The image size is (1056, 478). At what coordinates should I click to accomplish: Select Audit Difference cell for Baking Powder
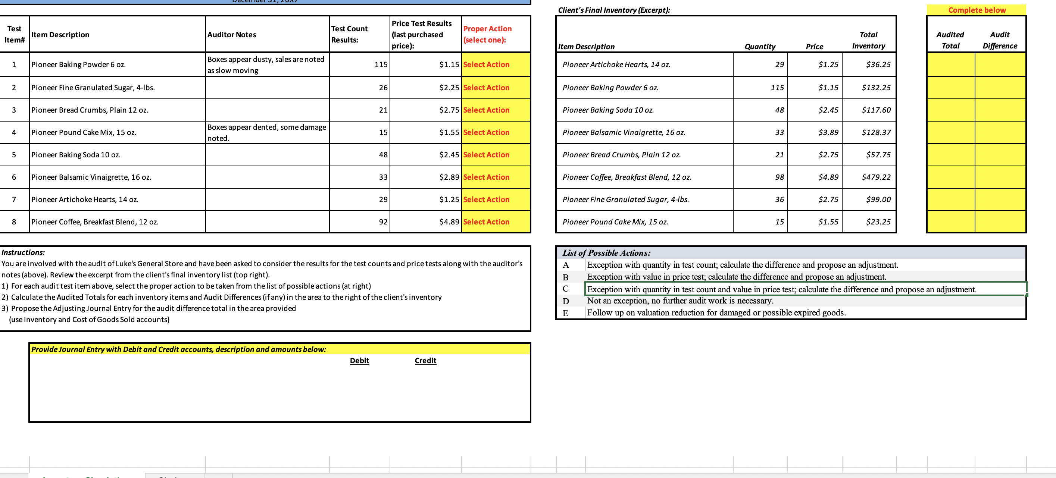1000,88
